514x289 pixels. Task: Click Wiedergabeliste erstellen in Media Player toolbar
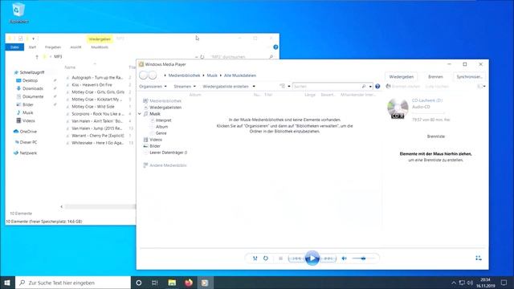tap(226, 87)
